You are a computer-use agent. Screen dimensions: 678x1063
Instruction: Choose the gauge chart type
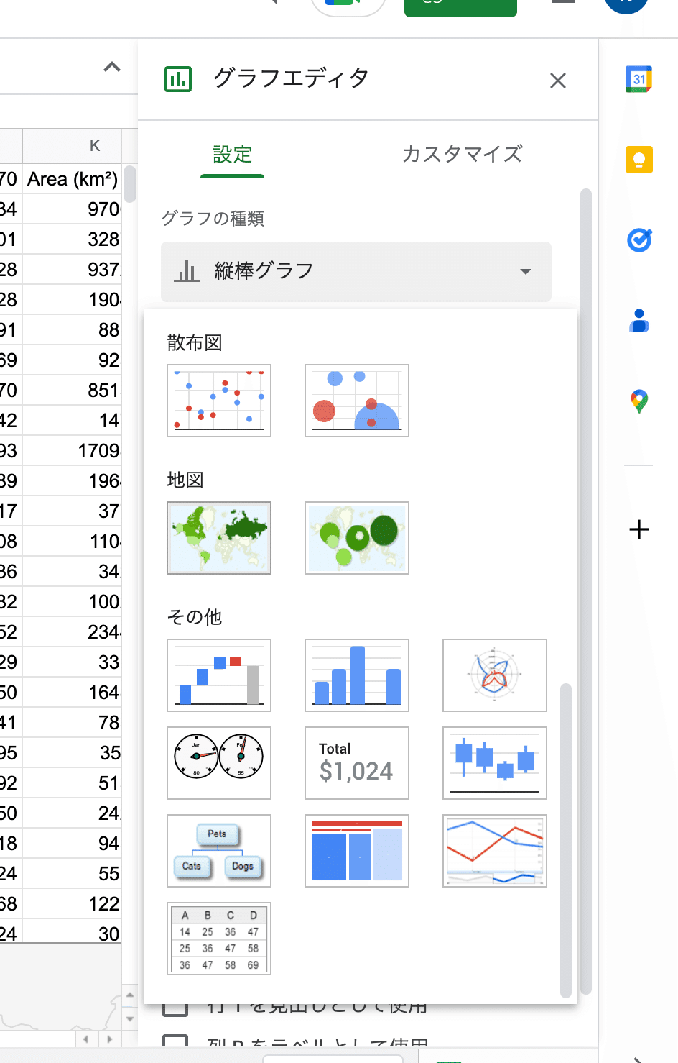coord(218,762)
